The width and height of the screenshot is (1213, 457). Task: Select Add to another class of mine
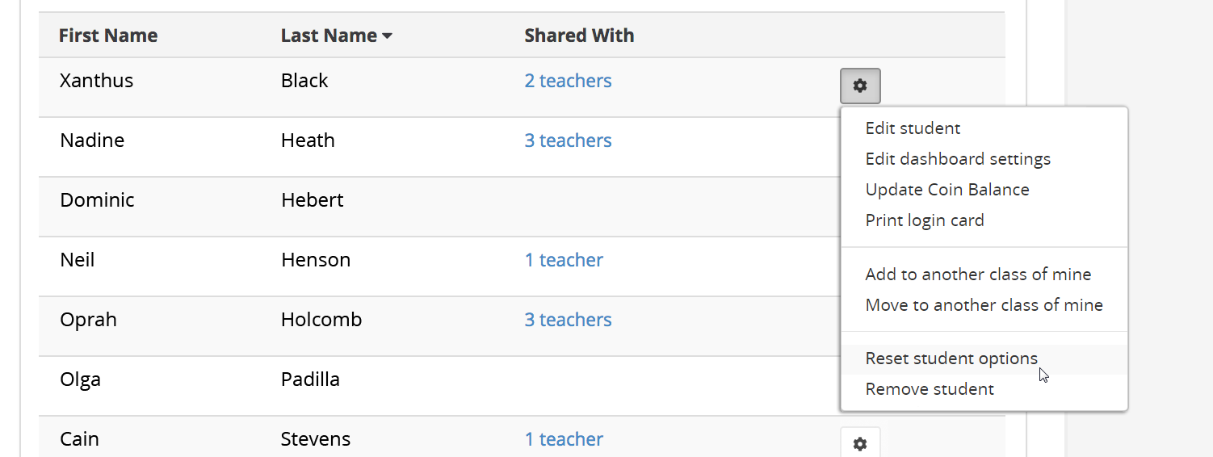click(978, 275)
